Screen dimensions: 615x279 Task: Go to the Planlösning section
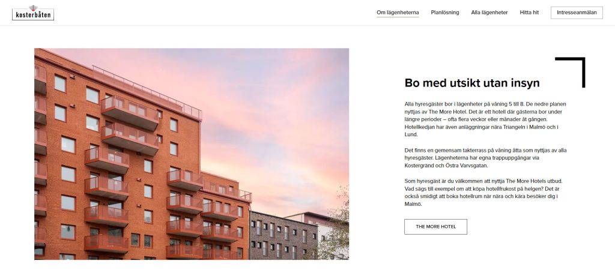pyautogui.click(x=445, y=13)
